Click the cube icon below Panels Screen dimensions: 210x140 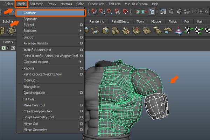(x=13, y=48)
